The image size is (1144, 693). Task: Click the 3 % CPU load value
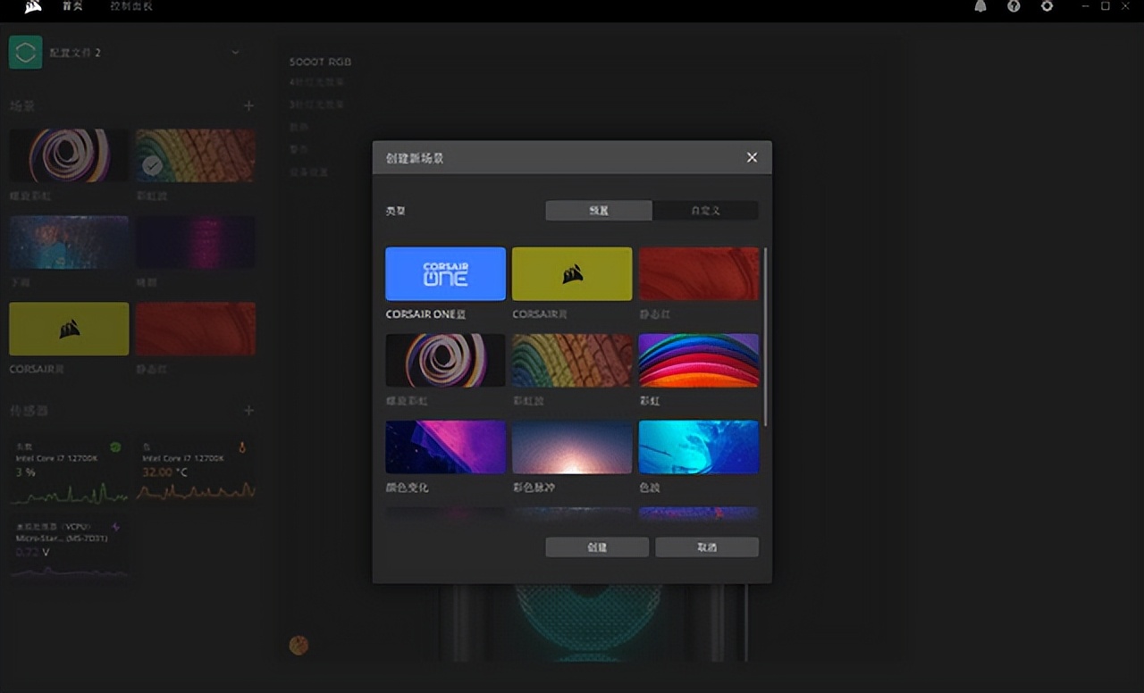point(24,471)
